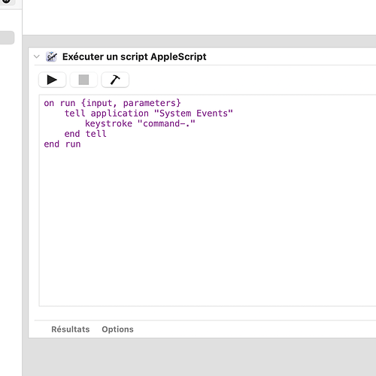The width and height of the screenshot is (376, 376).
Task: Click the "command-." string in the script
Action: coord(166,123)
